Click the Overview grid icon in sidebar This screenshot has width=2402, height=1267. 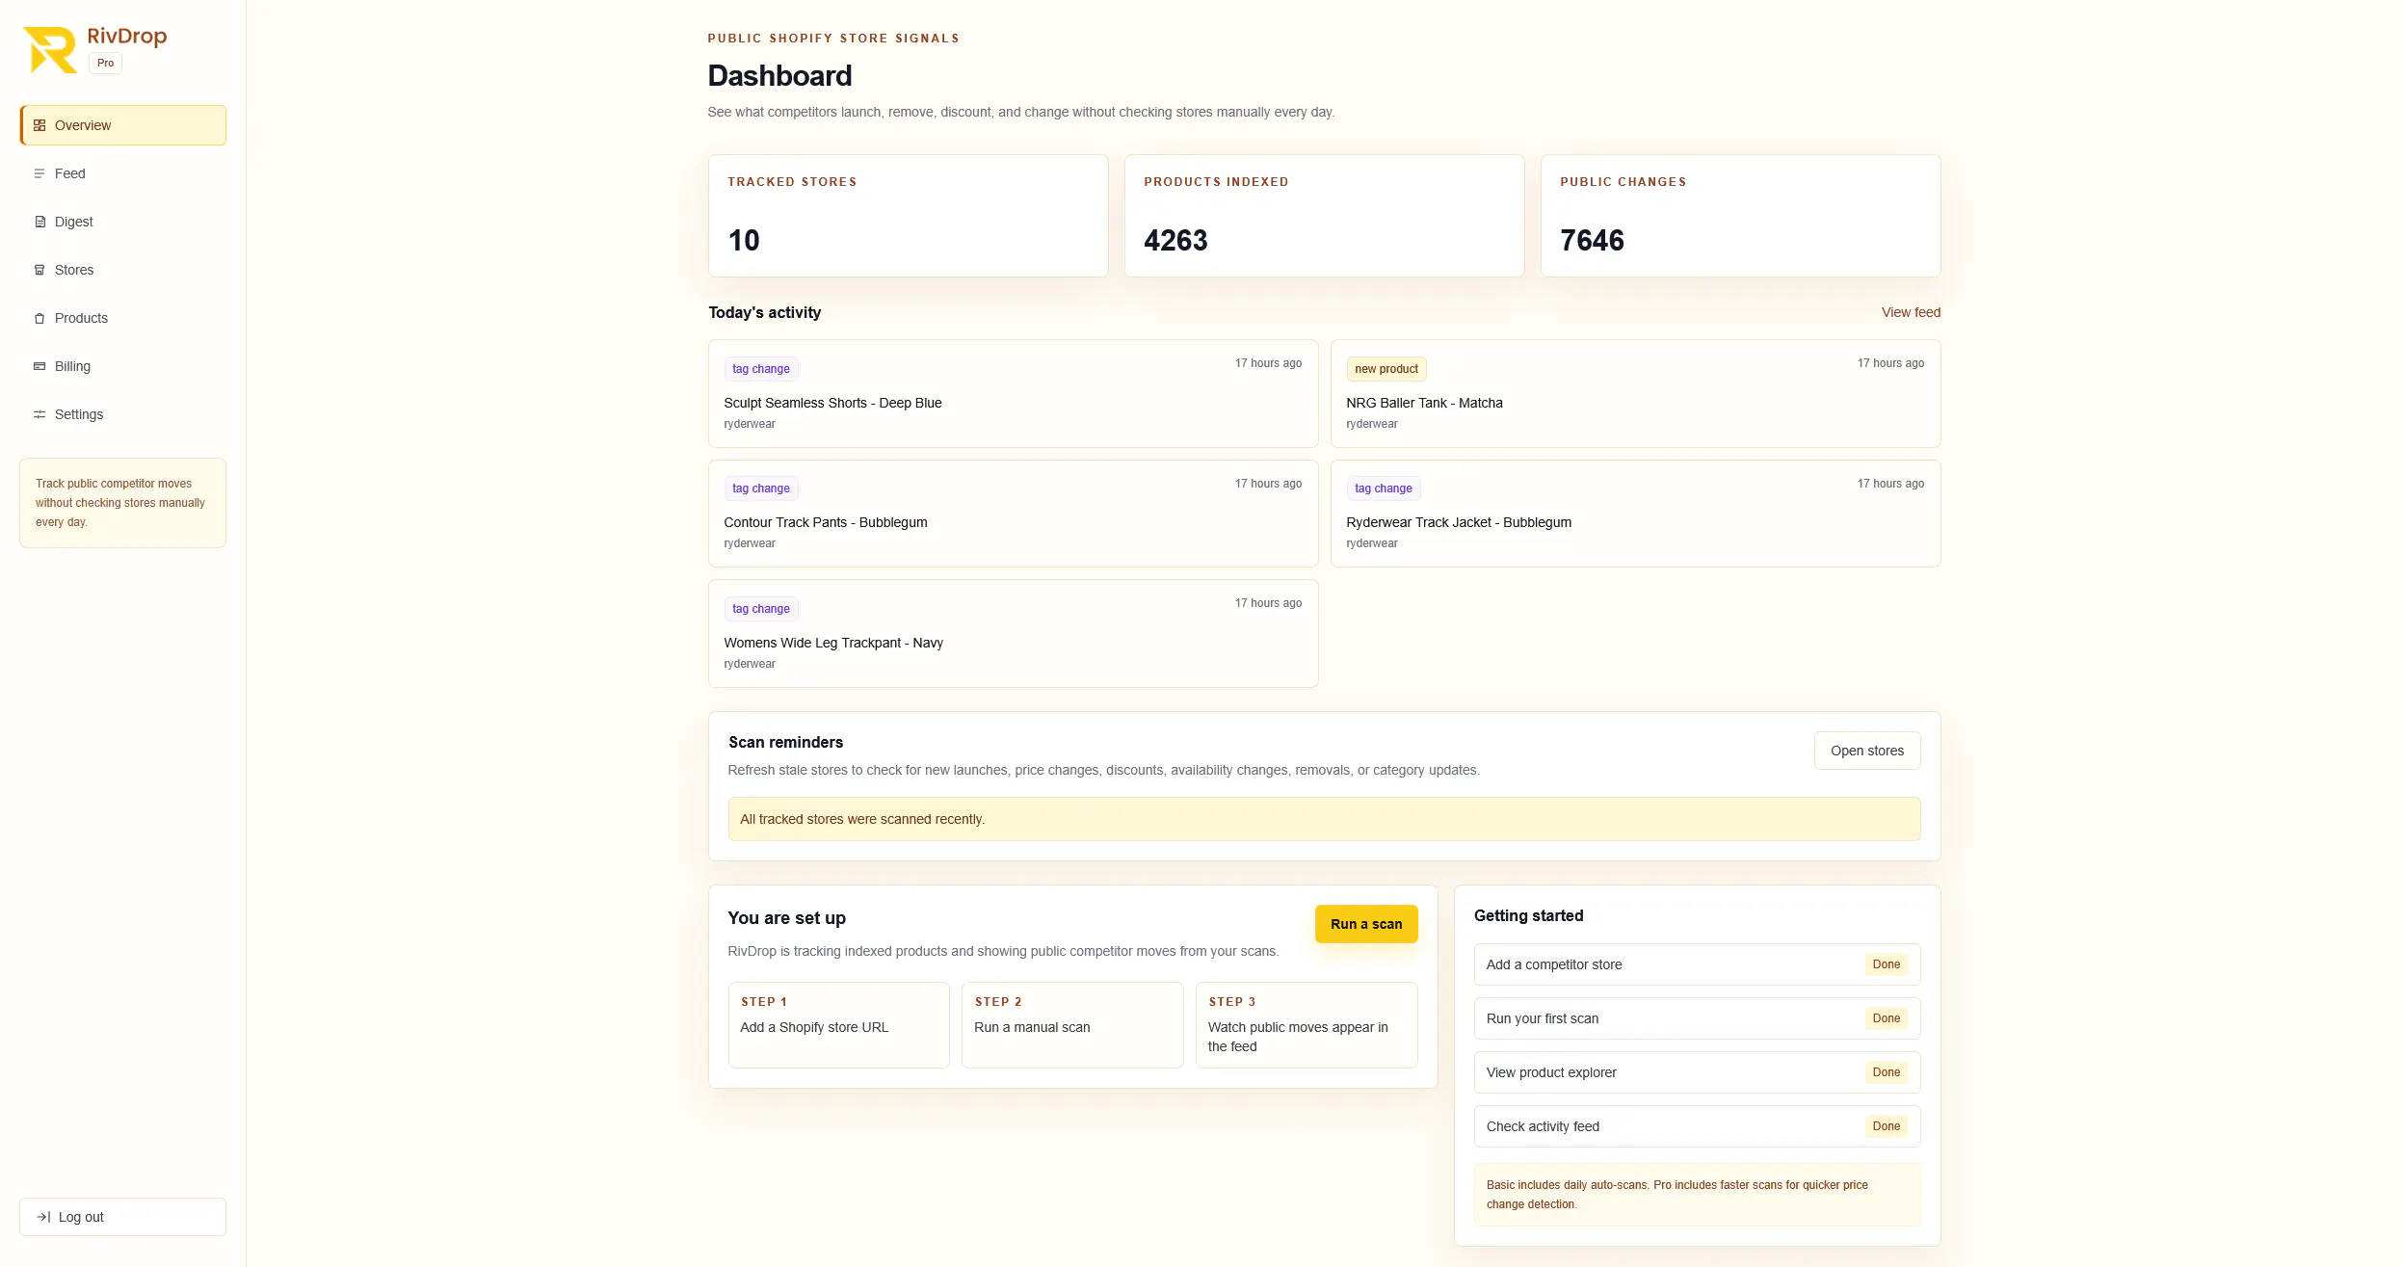(40, 125)
